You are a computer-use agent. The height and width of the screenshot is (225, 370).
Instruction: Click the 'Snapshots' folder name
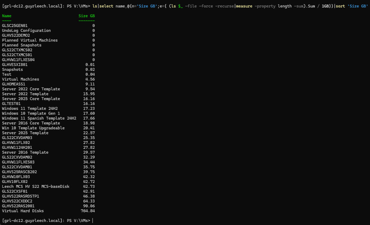[12, 69]
